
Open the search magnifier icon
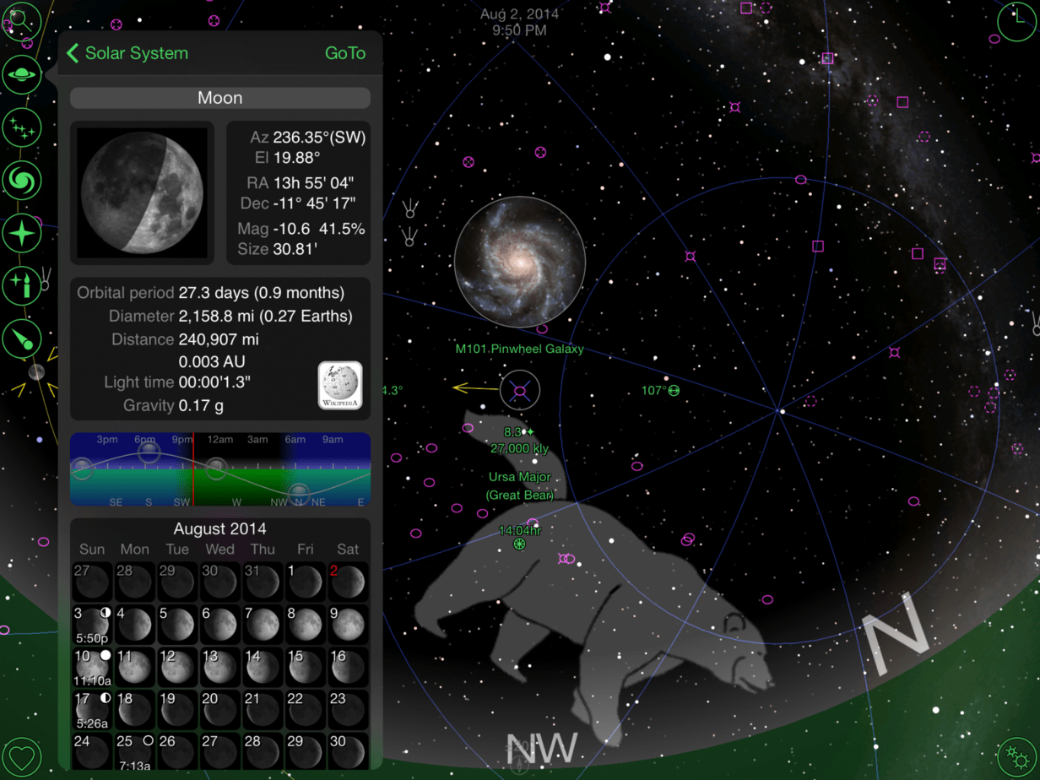tap(20, 20)
